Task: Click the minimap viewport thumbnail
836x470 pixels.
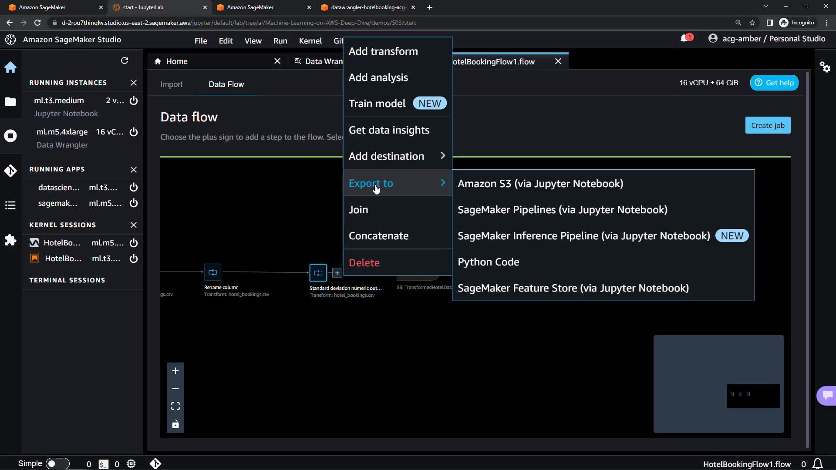Action: pos(753,396)
